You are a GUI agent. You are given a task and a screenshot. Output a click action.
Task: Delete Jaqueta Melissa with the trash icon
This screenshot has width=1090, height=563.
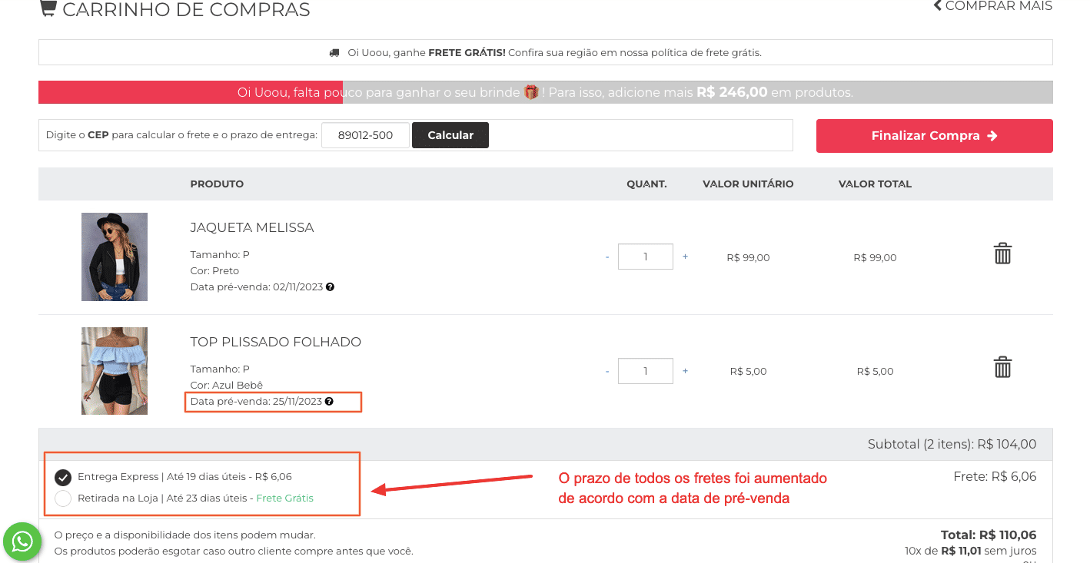1002,253
